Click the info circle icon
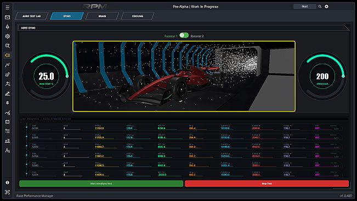357x201 pixels. pyautogui.click(x=7, y=182)
